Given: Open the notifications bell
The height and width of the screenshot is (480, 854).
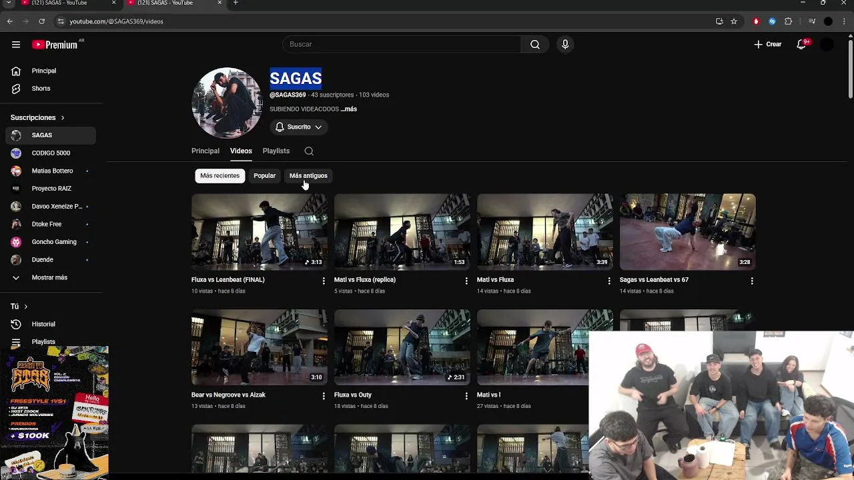Looking at the screenshot, I should click(802, 44).
